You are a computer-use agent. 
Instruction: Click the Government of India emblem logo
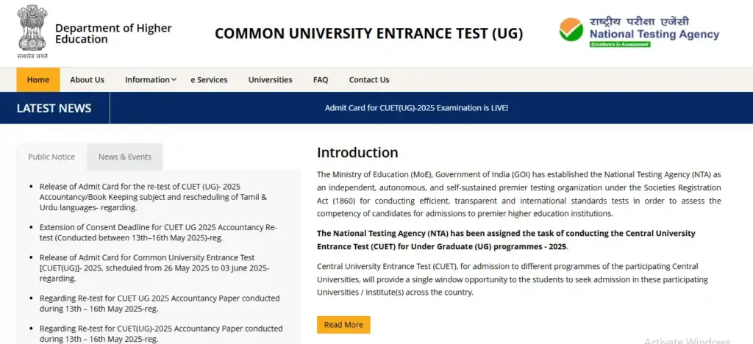pyautogui.click(x=32, y=32)
